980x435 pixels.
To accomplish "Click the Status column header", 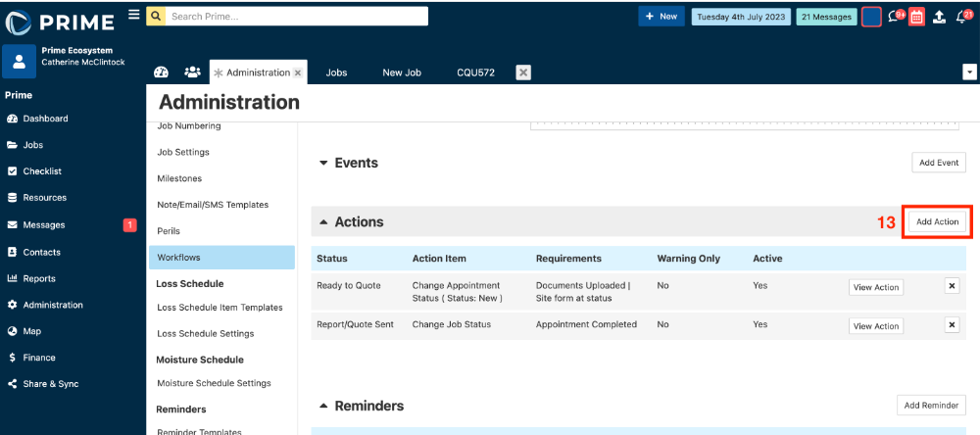I will click(x=332, y=259).
